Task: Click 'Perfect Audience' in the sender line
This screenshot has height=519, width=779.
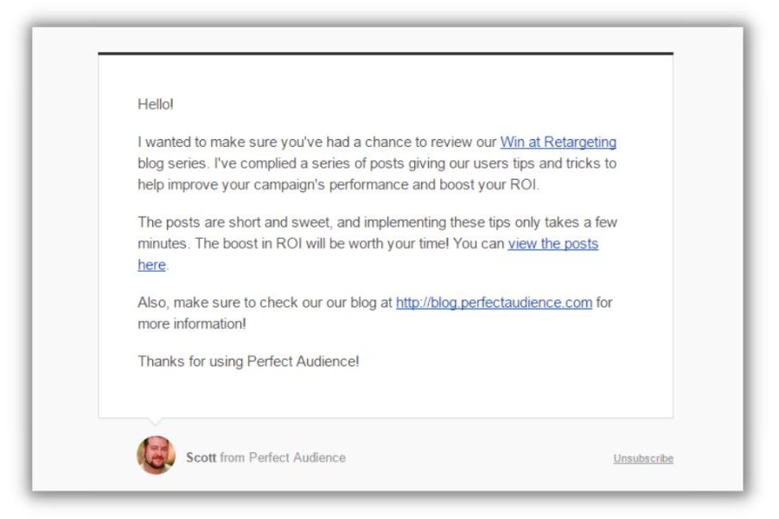Action: [297, 458]
